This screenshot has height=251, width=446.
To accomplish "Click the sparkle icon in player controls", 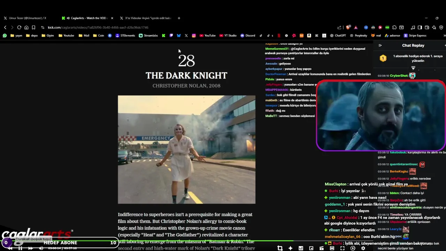I will click(290, 248).
